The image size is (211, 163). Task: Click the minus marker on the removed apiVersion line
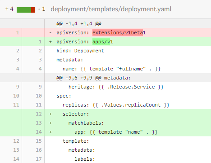[50, 33]
